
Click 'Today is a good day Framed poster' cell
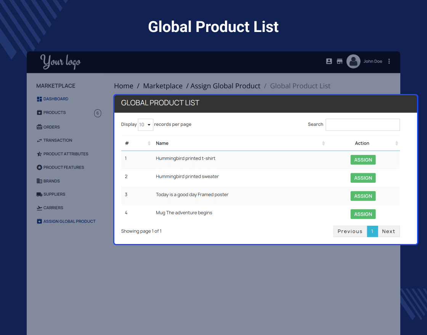coord(192,195)
